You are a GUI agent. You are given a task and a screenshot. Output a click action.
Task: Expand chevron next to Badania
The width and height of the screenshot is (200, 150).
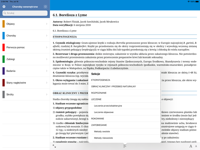47,71
